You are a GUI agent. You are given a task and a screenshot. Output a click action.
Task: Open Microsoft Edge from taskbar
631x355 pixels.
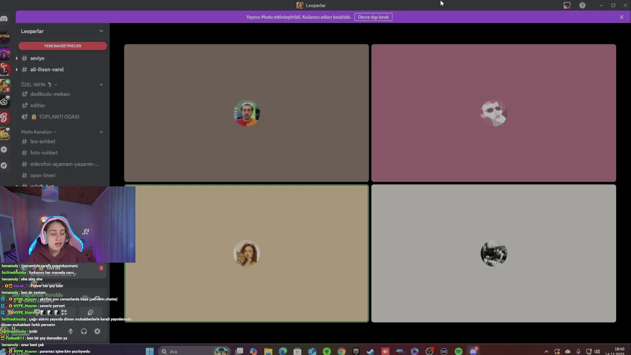click(x=283, y=352)
